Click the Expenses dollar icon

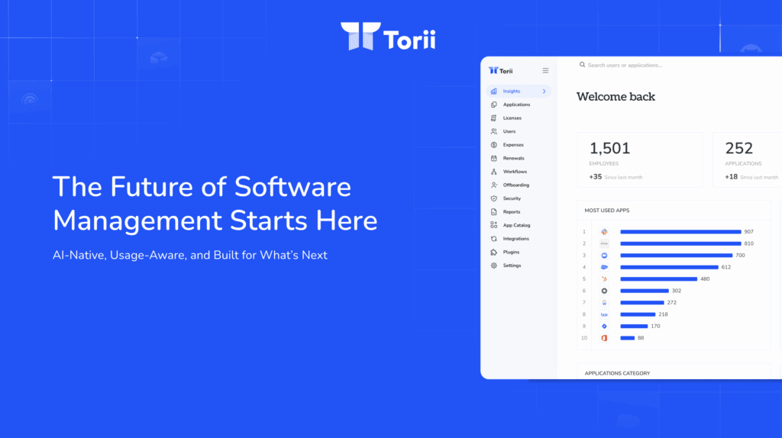494,145
